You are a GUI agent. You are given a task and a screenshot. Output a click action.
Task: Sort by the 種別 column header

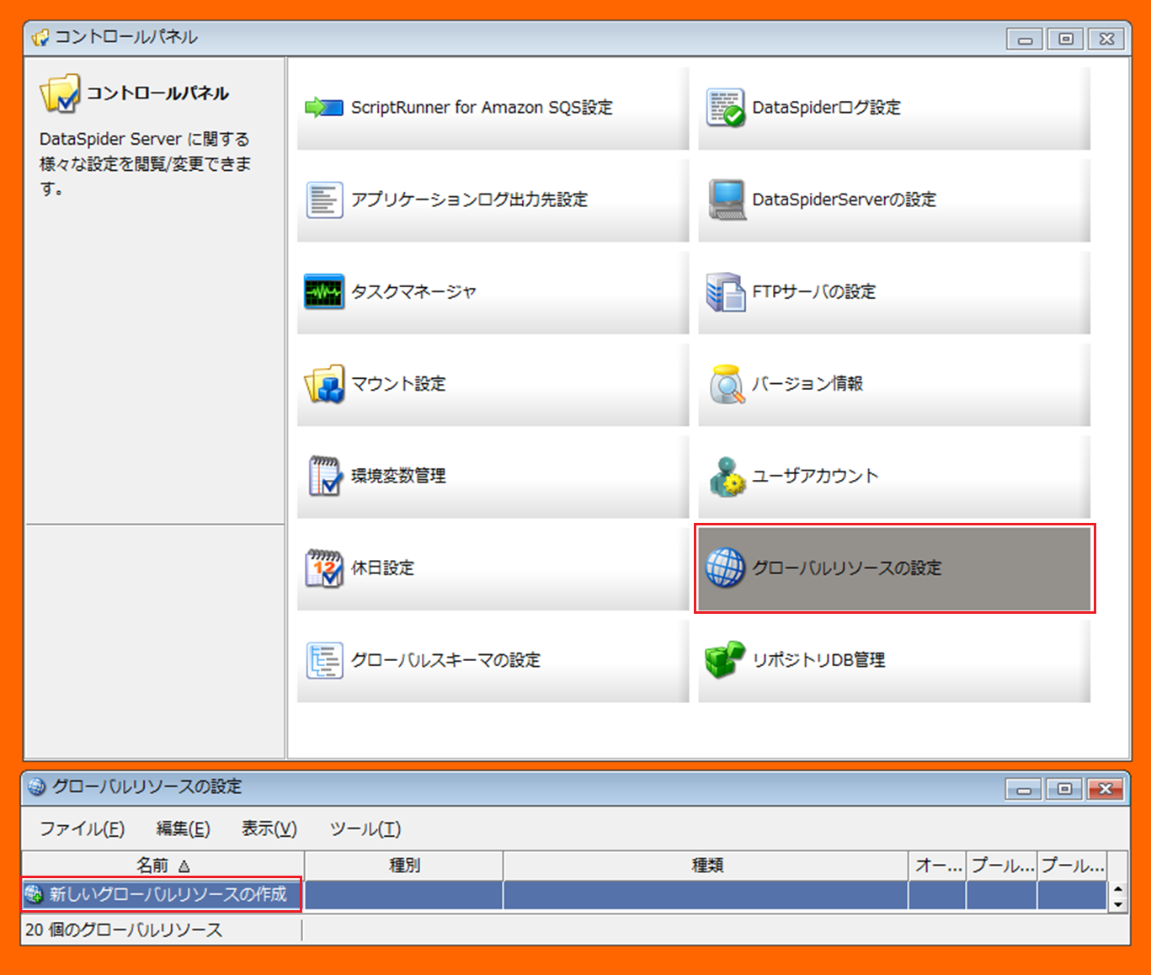(x=404, y=866)
